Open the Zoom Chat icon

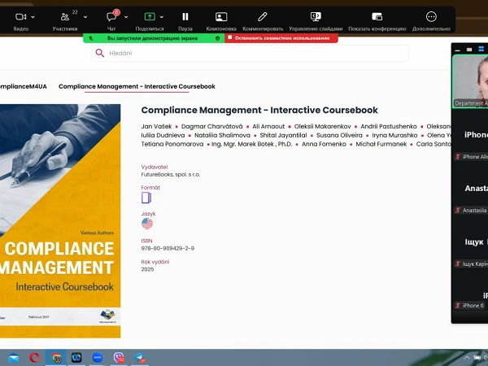coord(111,16)
